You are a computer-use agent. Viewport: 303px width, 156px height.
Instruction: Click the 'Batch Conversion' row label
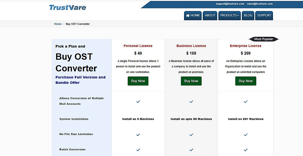(x=72, y=149)
